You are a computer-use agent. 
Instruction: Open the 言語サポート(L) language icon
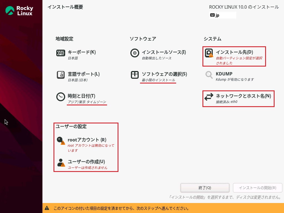[61, 75]
